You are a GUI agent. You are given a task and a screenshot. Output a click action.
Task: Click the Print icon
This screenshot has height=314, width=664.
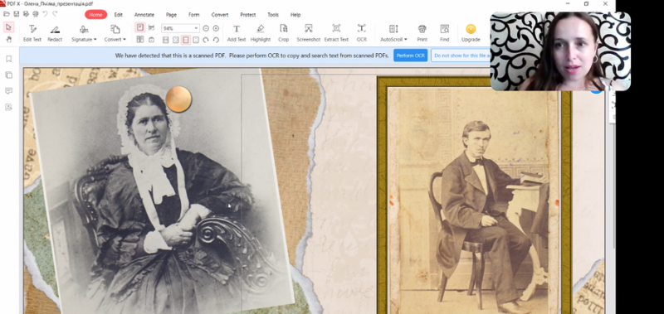click(x=422, y=33)
